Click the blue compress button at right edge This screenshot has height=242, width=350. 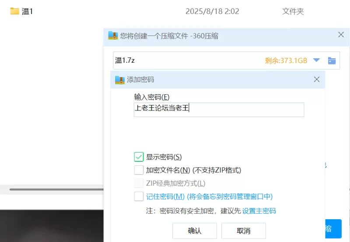pos(333,228)
